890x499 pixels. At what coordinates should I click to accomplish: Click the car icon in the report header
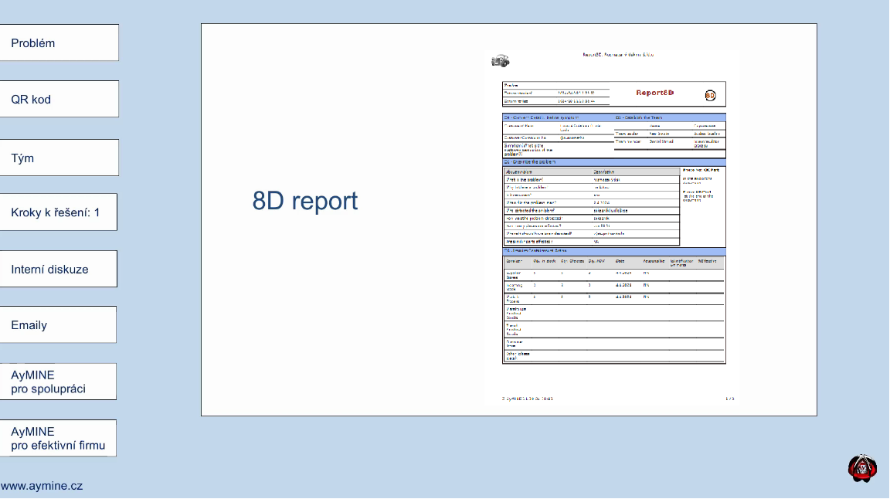(x=501, y=60)
